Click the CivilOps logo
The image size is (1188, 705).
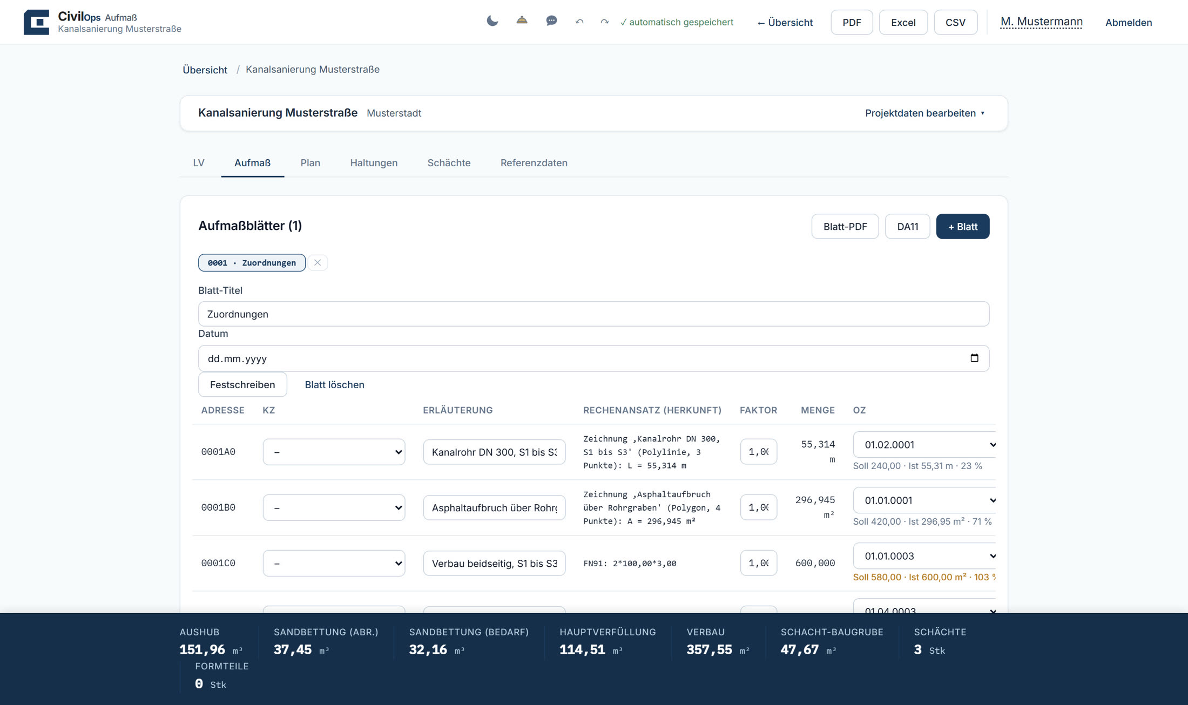[36, 22]
